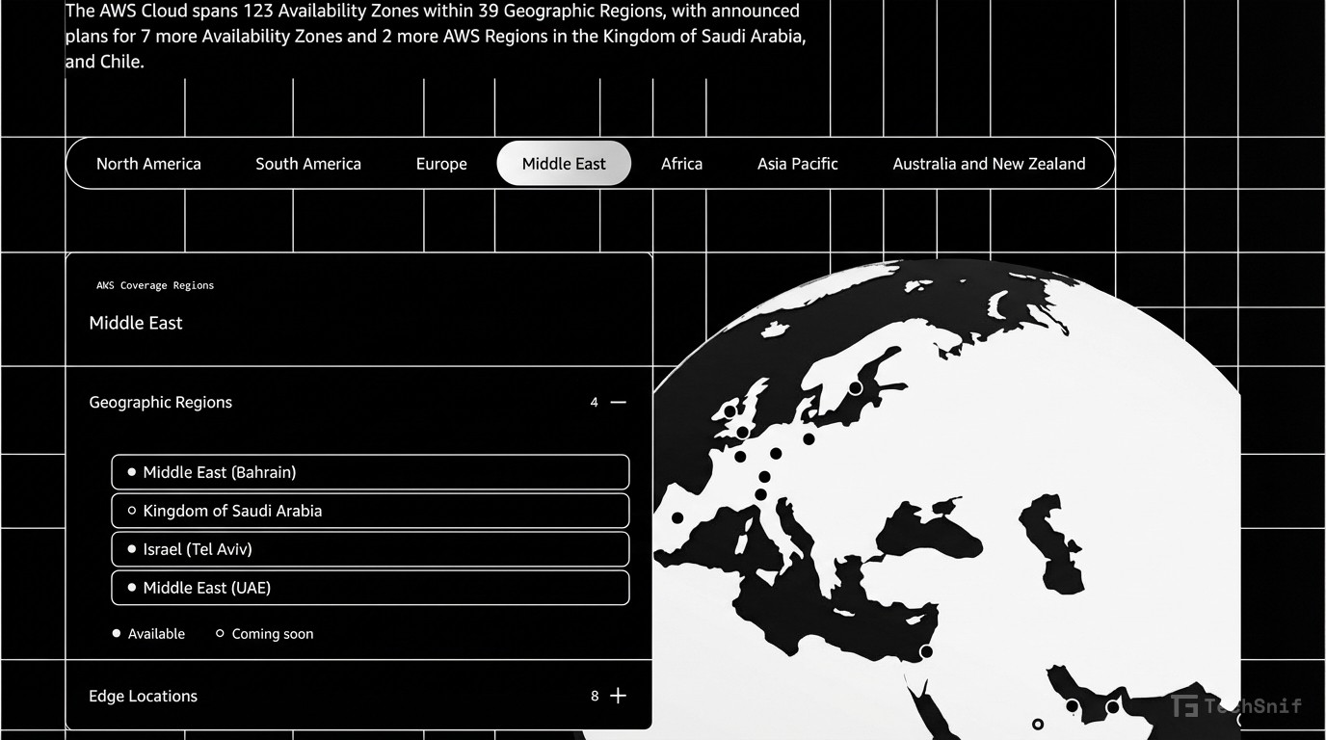The height and width of the screenshot is (740, 1326).
Task: Click the Kingdom of Saudi Arabia entry
Action: coord(370,511)
